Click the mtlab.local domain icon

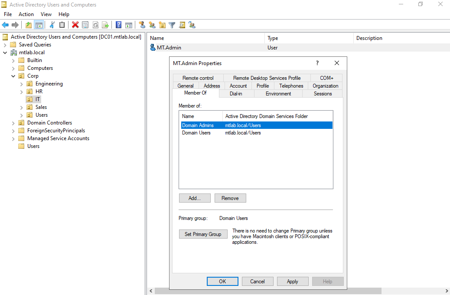click(13, 52)
